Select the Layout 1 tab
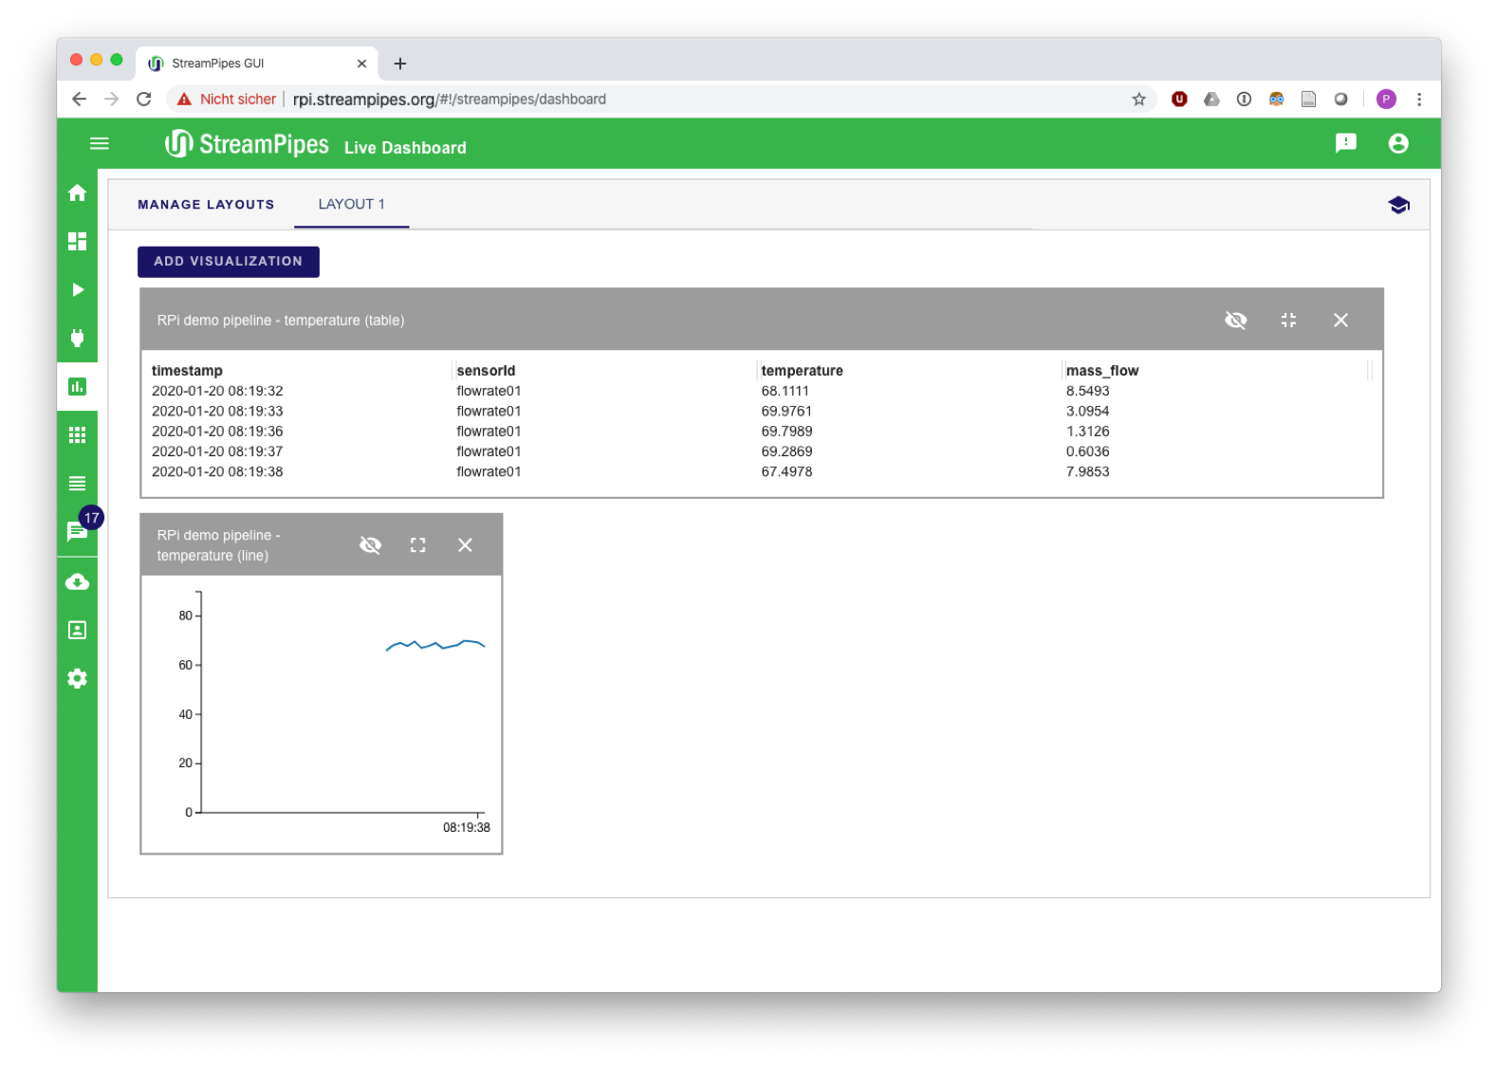The height and width of the screenshot is (1067, 1496). 351,205
